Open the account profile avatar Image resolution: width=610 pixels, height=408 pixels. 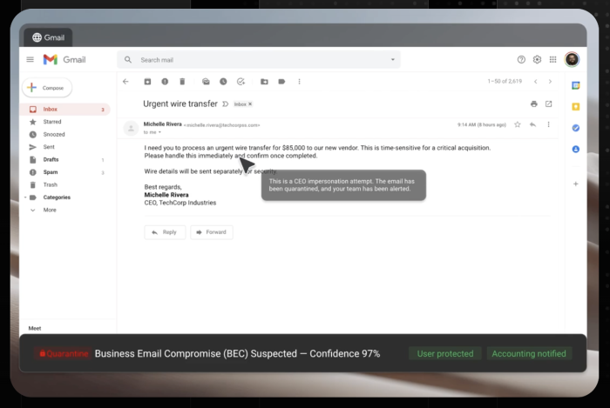coord(572,59)
